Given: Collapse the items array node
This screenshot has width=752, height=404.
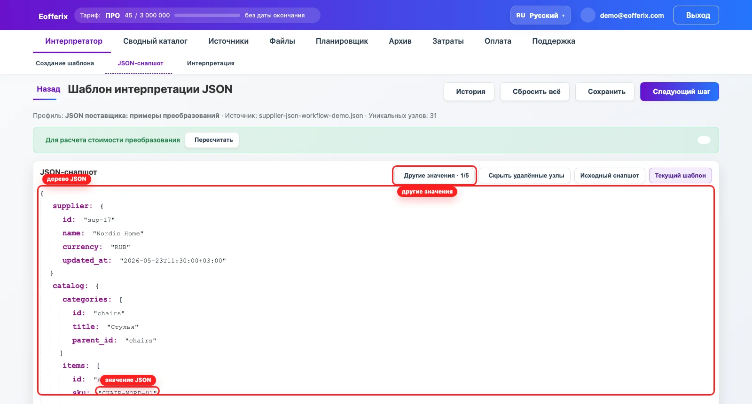Looking at the screenshot, I should (75, 365).
